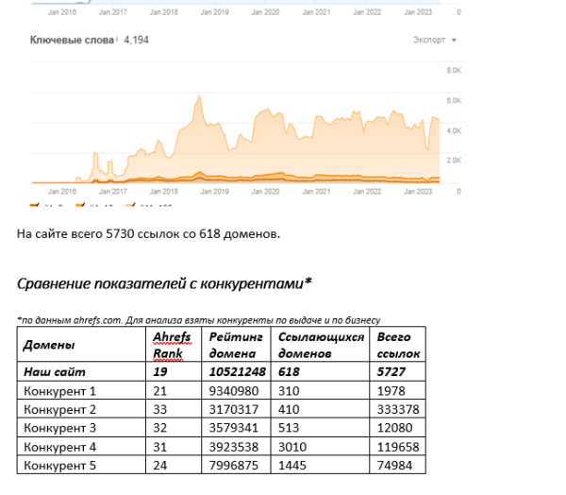Click the Всего ссылок column header
The image size is (566, 495).
[397, 345]
